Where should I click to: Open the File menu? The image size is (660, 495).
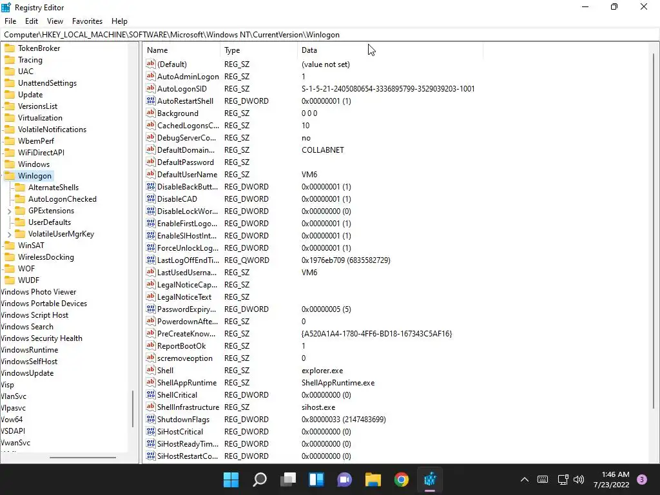pyautogui.click(x=10, y=21)
